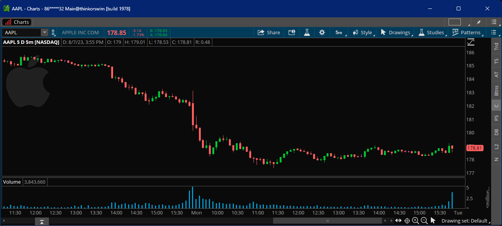The width and height of the screenshot is (502, 226).
Task: Click the zoom out magnifier icon
Action: pyautogui.click(x=424, y=221)
